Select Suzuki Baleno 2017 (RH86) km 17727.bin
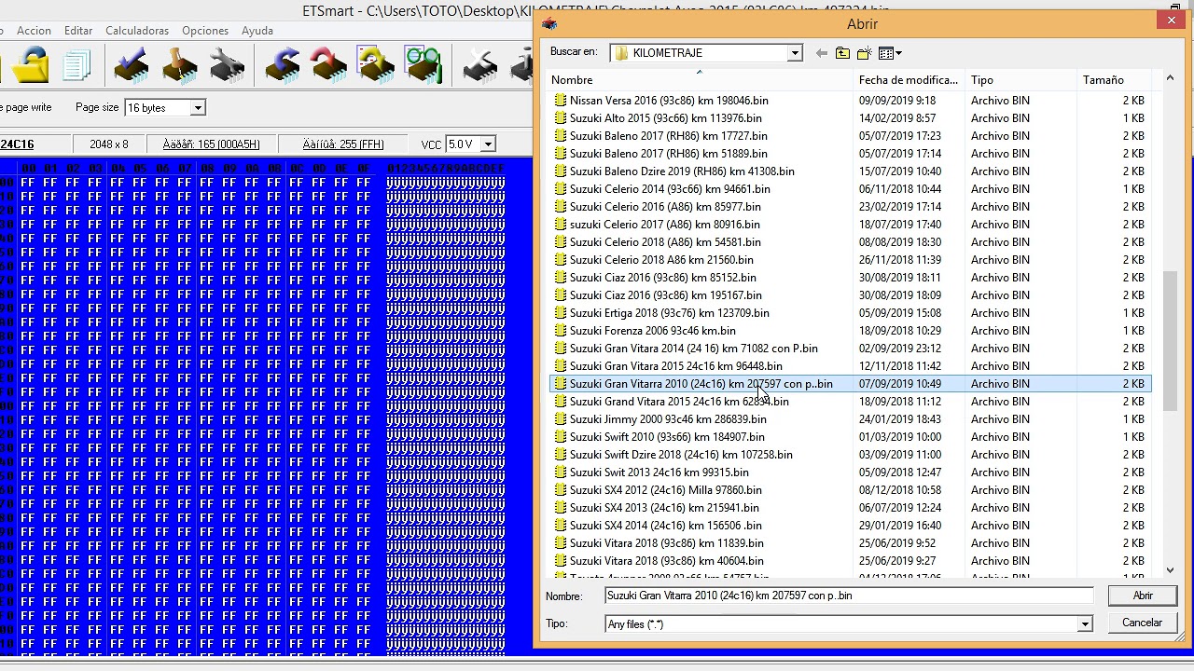The image size is (1194, 671). [668, 135]
